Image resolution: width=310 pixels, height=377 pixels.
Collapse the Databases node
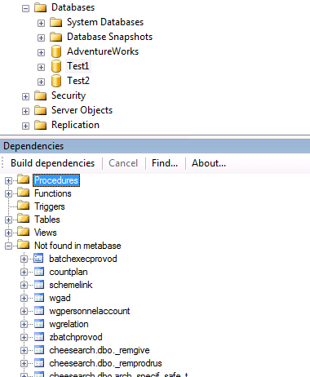[x=25, y=8]
